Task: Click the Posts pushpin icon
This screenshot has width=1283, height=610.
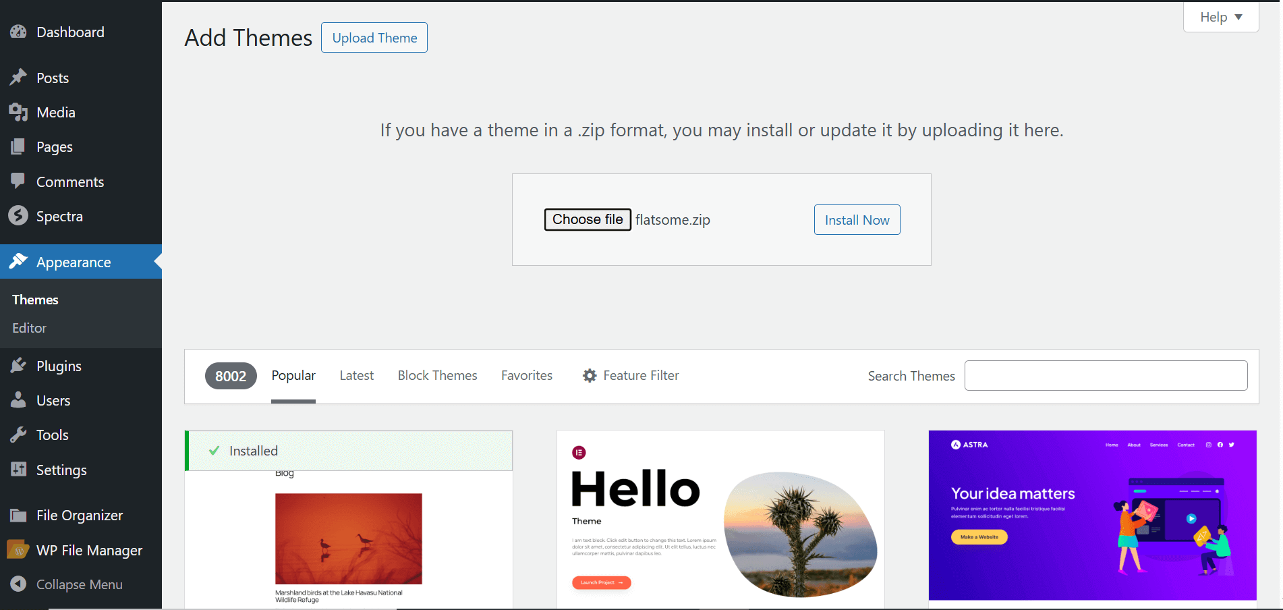Action: click(x=18, y=78)
